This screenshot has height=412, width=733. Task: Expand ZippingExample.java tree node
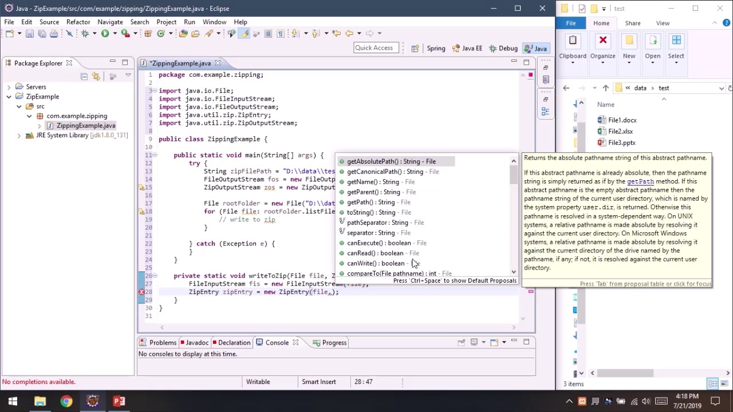pyautogui.click(x=39, y=126)
